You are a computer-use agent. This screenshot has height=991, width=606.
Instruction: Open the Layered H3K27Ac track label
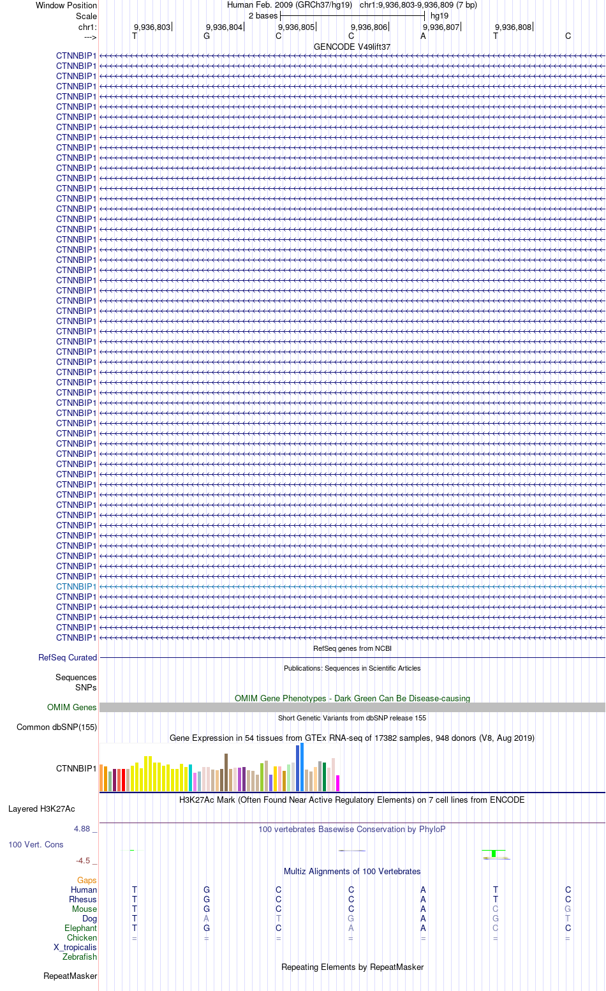tap(41, 808)
